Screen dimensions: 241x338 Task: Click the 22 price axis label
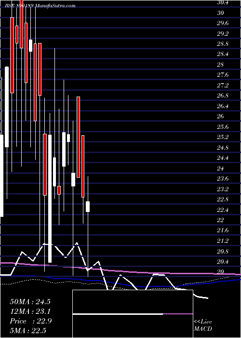click(x=221, y=220)
